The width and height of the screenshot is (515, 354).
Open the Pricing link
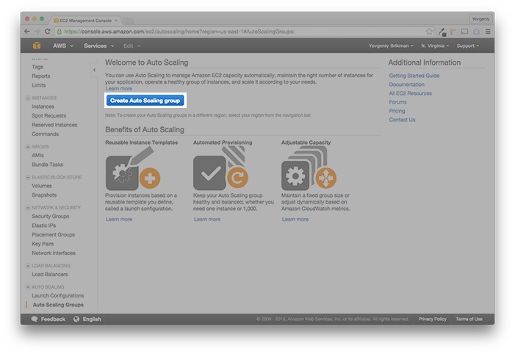pyautogui.click(x=397, y=112)
